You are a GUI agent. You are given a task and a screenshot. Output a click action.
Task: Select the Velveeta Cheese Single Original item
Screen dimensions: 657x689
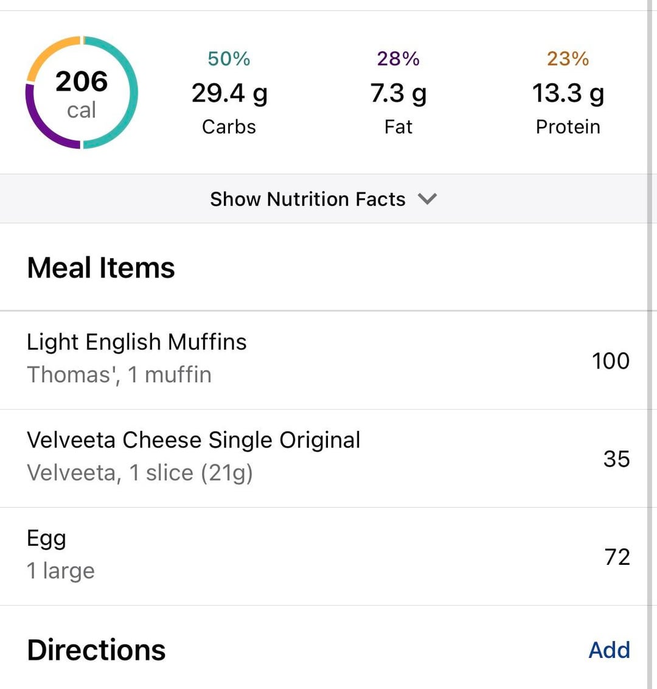click(x=193, y=440)
